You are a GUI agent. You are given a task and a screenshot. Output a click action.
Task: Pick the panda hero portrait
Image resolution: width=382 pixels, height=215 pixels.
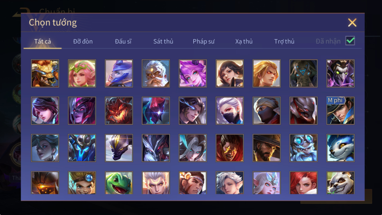click(x=341, y=183)
